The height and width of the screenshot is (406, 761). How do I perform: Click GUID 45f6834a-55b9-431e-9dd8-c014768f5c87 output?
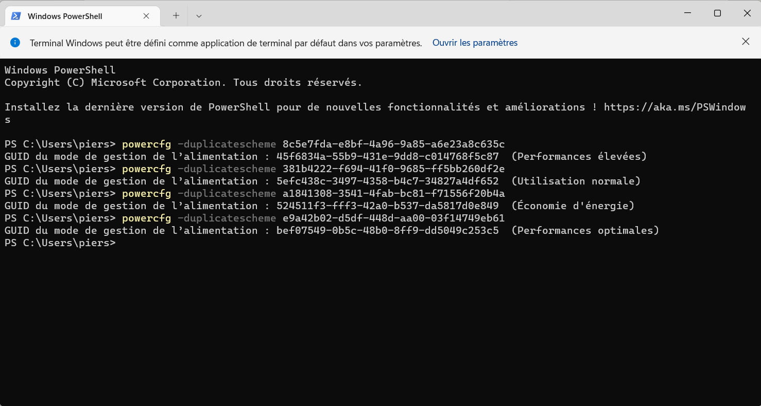[x=388, y=156]
